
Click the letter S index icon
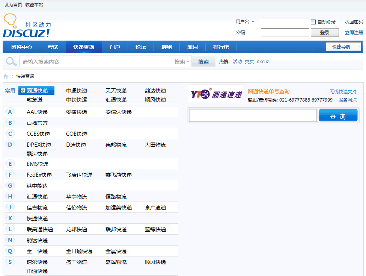pyautogui.click(x=10, y=262)
